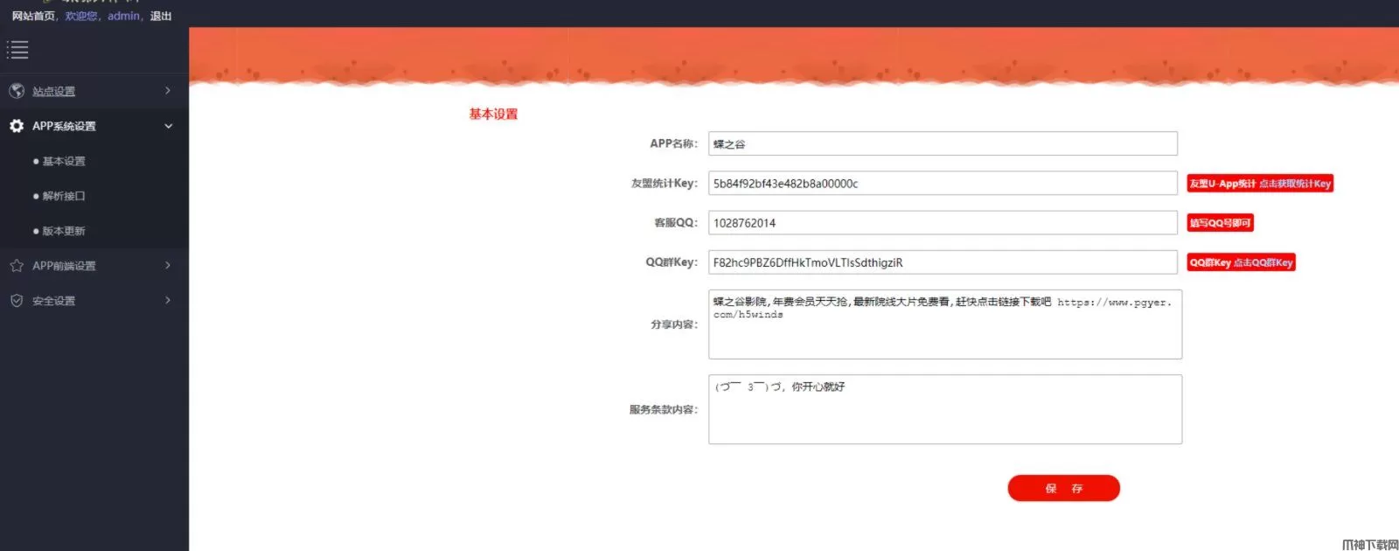Click the 友盟U-App统计 get Key button
Viewport: 1399px width, 551px height.
[1259, 184]
